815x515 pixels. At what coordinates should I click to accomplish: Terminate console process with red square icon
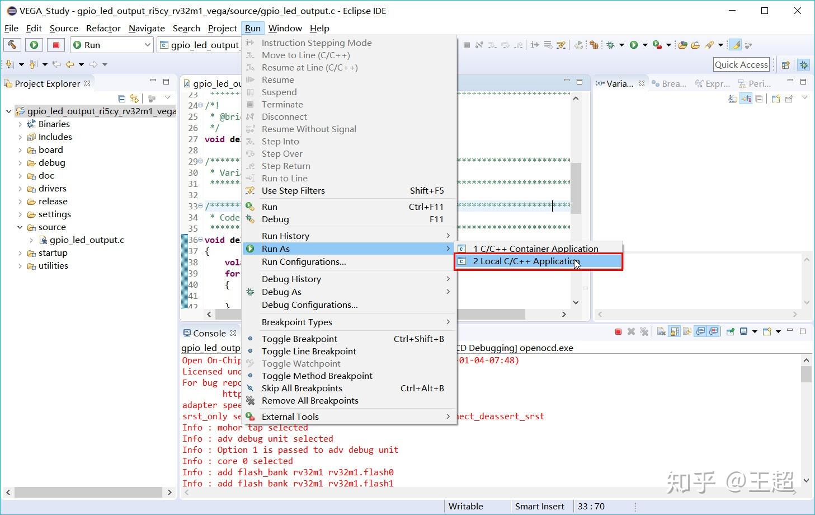tap(618, 331)
